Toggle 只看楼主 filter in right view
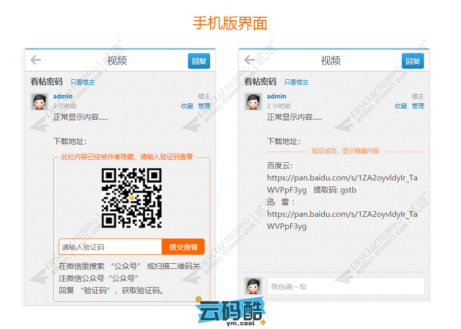 point(296,82)
